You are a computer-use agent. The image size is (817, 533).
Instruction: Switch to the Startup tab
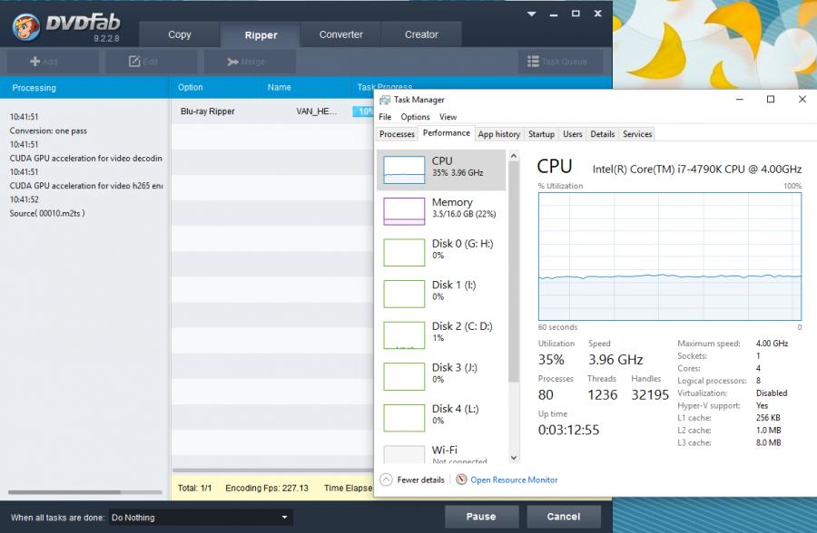pyautogui.click(x=541, y=134)
